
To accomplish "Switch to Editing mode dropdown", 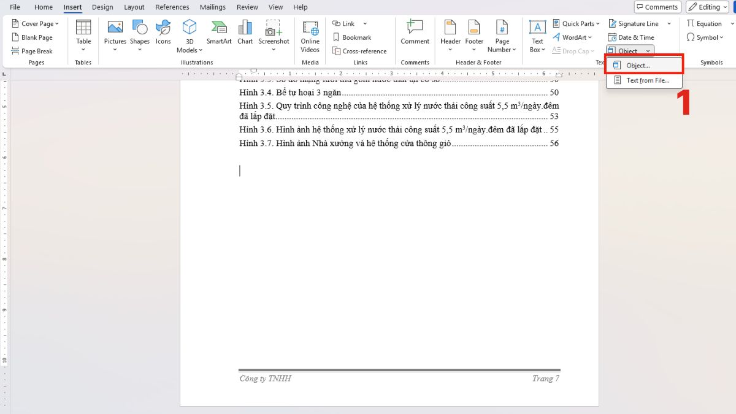I will coord(707,7).
